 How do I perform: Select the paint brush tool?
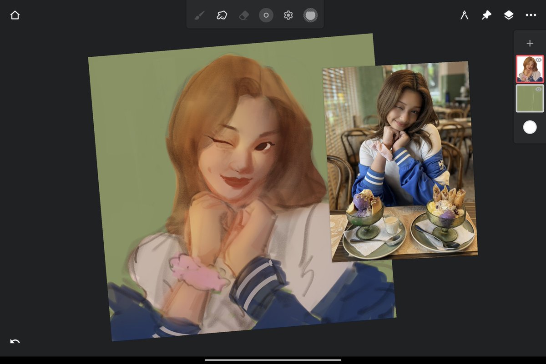pyautogui.click(x=199, y=15)
